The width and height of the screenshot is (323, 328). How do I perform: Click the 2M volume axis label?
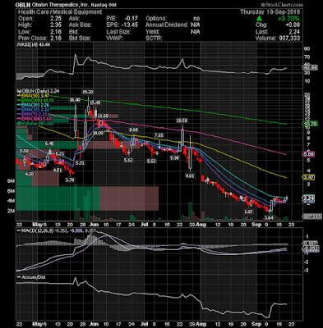11,211
